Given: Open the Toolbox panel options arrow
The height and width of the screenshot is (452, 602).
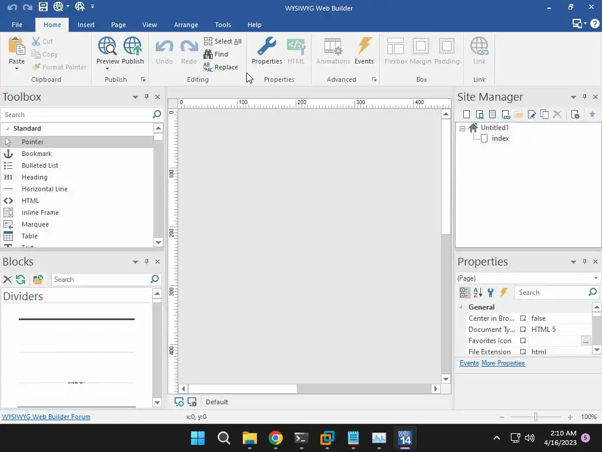Looking at the screenshot, I should click(135, 97).
